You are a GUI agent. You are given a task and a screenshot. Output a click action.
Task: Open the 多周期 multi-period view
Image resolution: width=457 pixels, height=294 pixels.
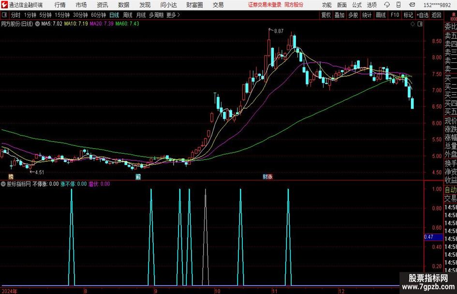pyautogui.click(x=156, y=15)
